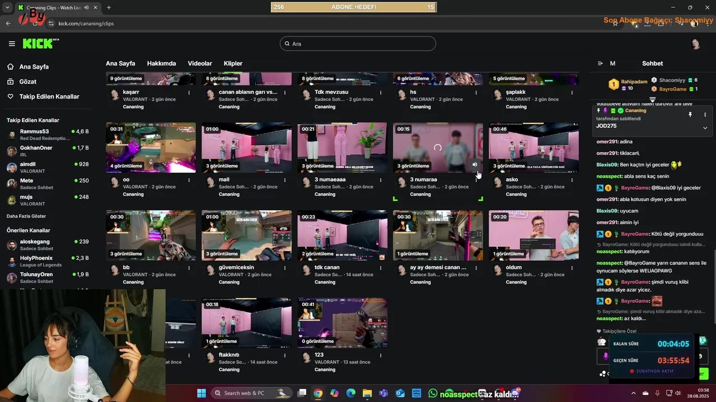Open recommended channel aloskegang
716x402 pixels.
pyautogui.click(x=48, y=245)
